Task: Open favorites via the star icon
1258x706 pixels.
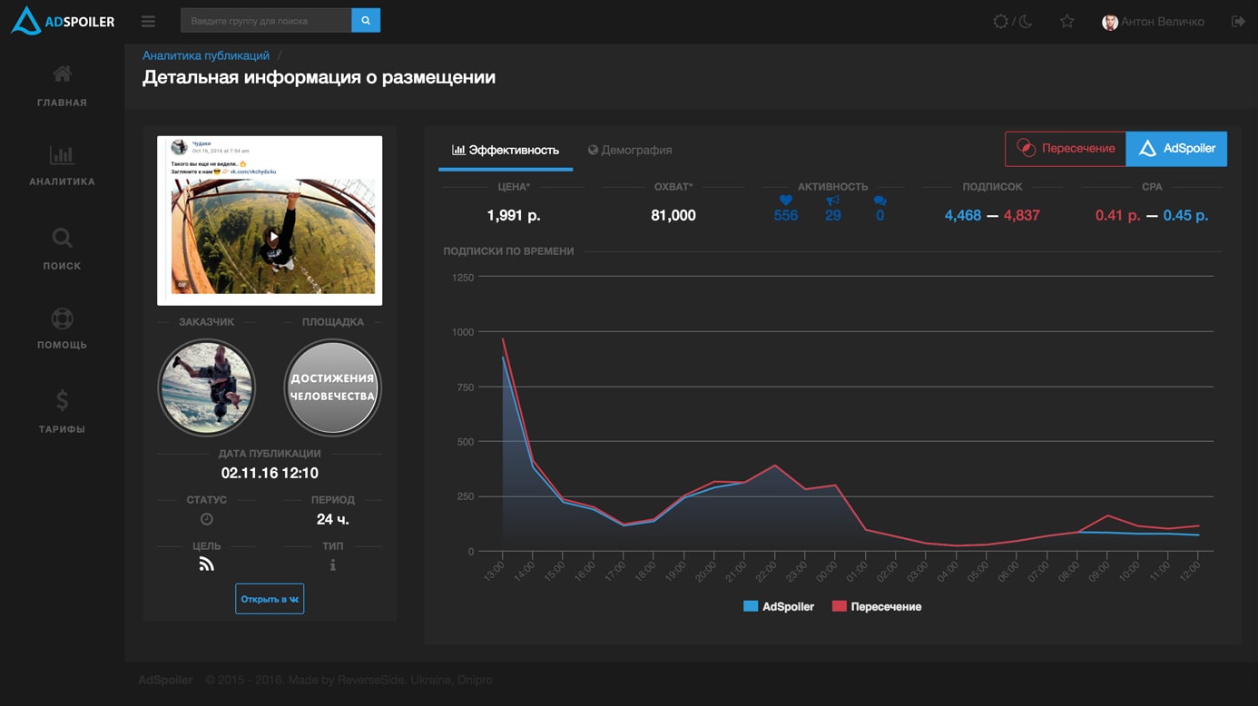Action: point(1066,21)
